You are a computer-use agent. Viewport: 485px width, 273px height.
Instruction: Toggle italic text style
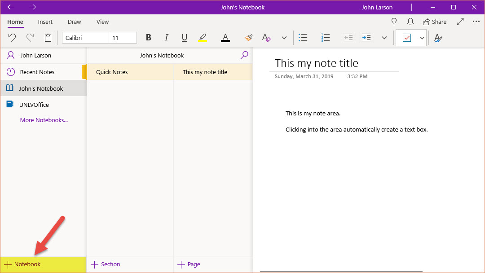pyautogui.click(x=167, y=38)
